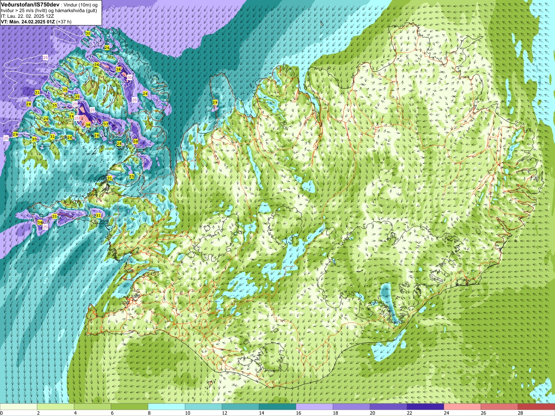Pick the 22–24 m/s deep indigo legend swatch
This screenshot has width=555, height=416.
425,407
